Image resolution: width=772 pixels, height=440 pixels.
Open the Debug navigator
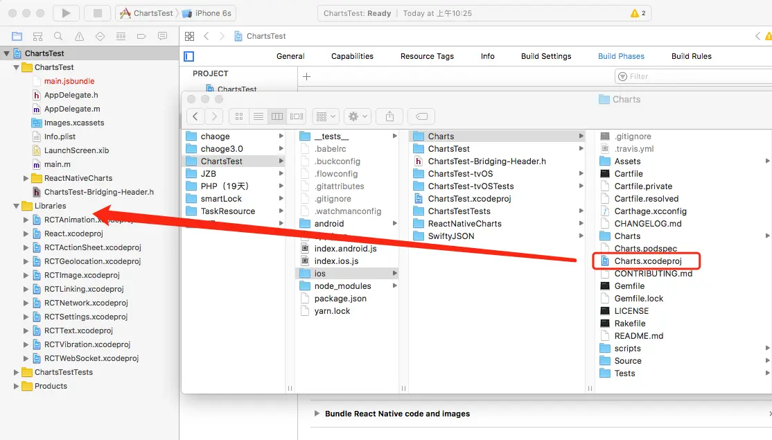(121, 37)
